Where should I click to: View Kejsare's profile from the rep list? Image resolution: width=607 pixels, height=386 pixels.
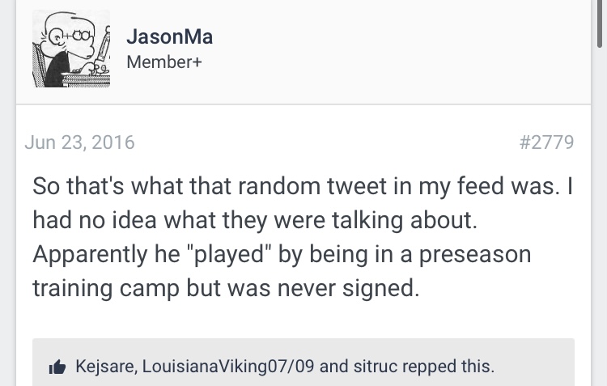[105, 367]
